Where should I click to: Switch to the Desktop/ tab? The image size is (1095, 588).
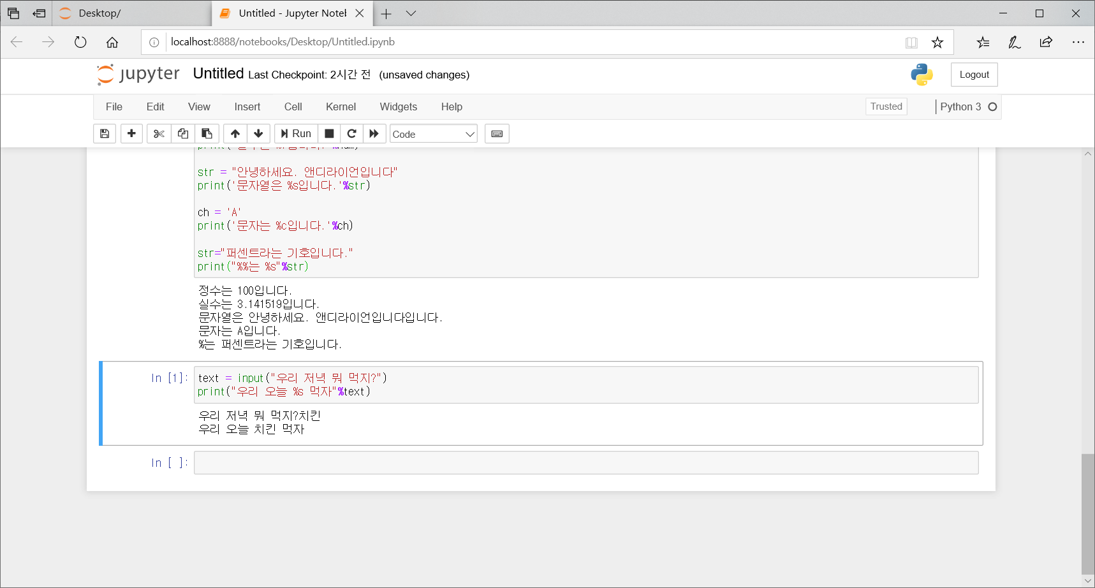coord(132,13)
